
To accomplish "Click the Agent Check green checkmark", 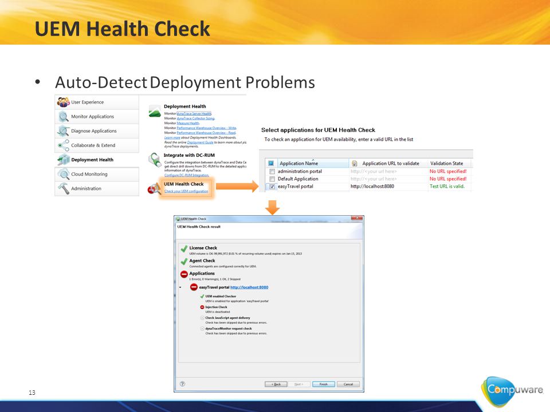I will [x=184, y=262].
